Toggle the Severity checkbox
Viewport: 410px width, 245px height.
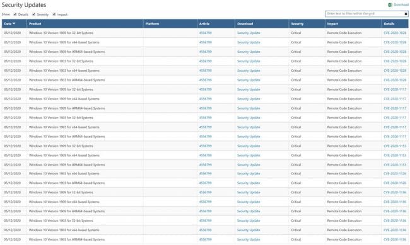coord(33,14)
